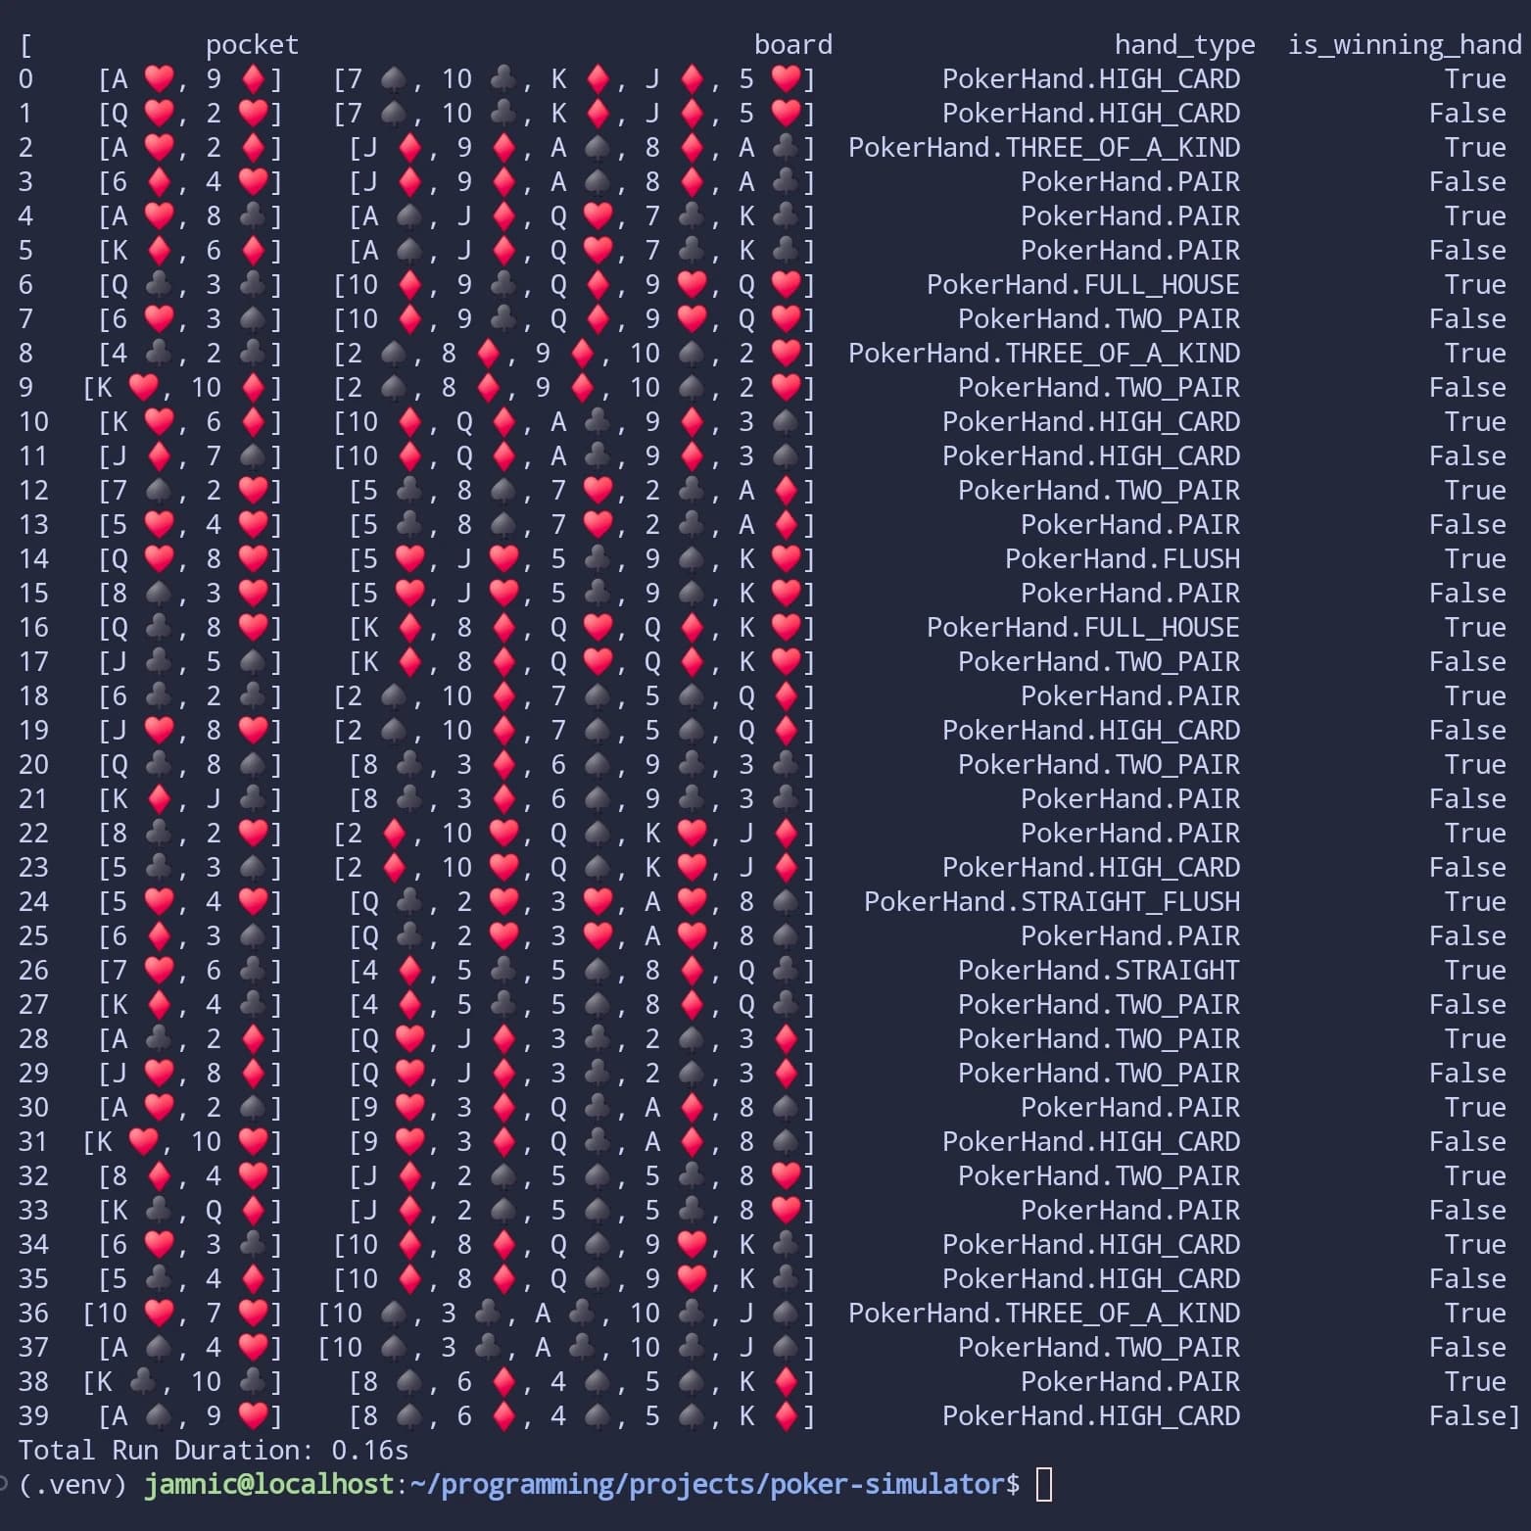Click 'PokerHand.FULL_HOUSE' in row 6
Image resolution: width=1531 pixels, height=1531 pixels.
1083,285
